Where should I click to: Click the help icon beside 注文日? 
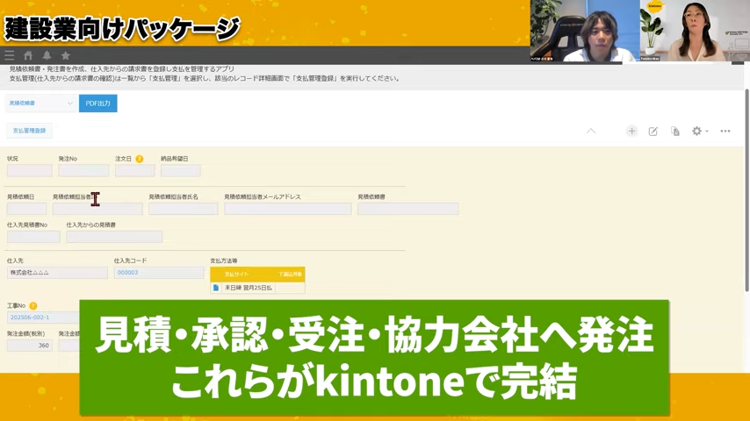click(x=139, y=159)
